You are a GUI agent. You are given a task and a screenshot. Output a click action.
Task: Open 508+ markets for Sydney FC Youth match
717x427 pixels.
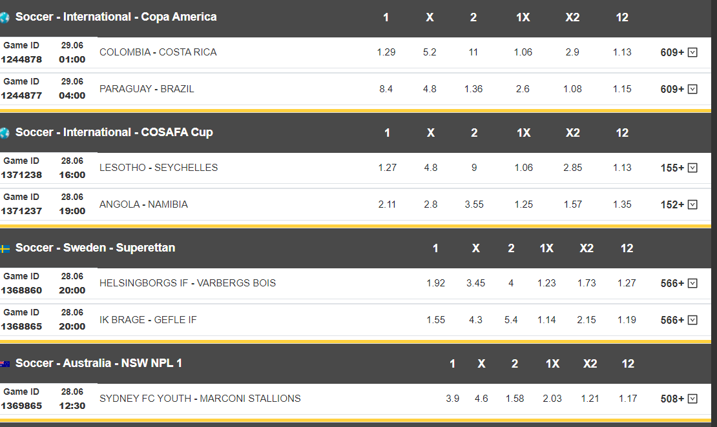pos(679,399)
